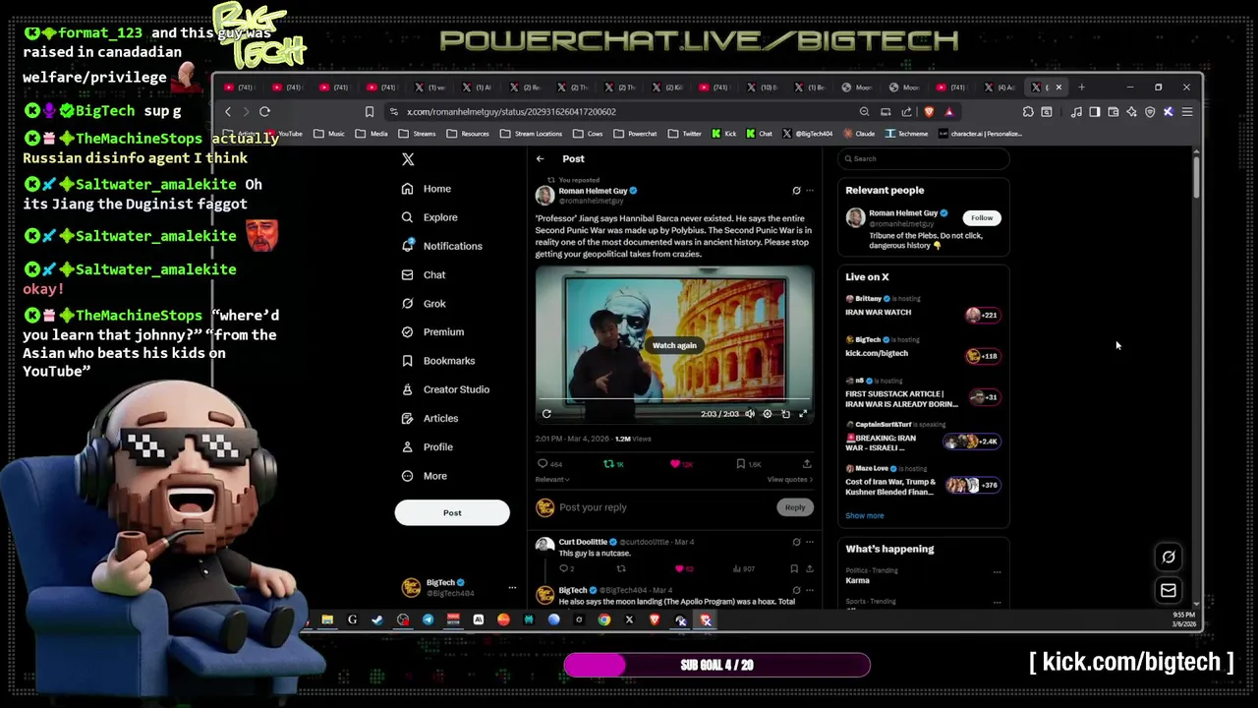Viewport: 1258px width, 708px height.
Task: Click the video progress bar
Action: (674, 400)
